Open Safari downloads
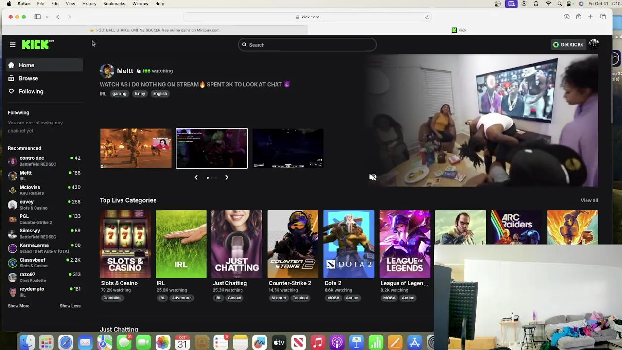 (566, 17)
